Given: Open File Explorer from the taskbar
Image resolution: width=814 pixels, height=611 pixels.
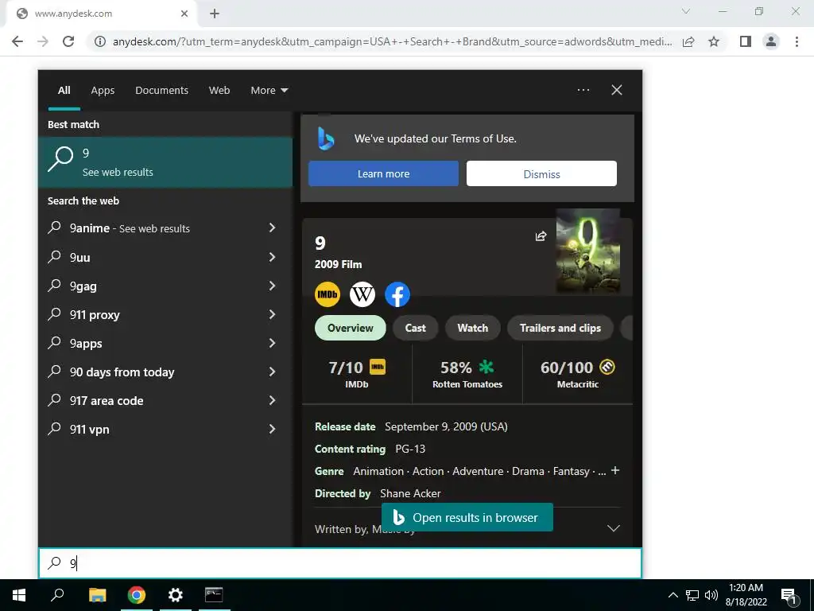Looking at the screenshot, I should (97, 595).
